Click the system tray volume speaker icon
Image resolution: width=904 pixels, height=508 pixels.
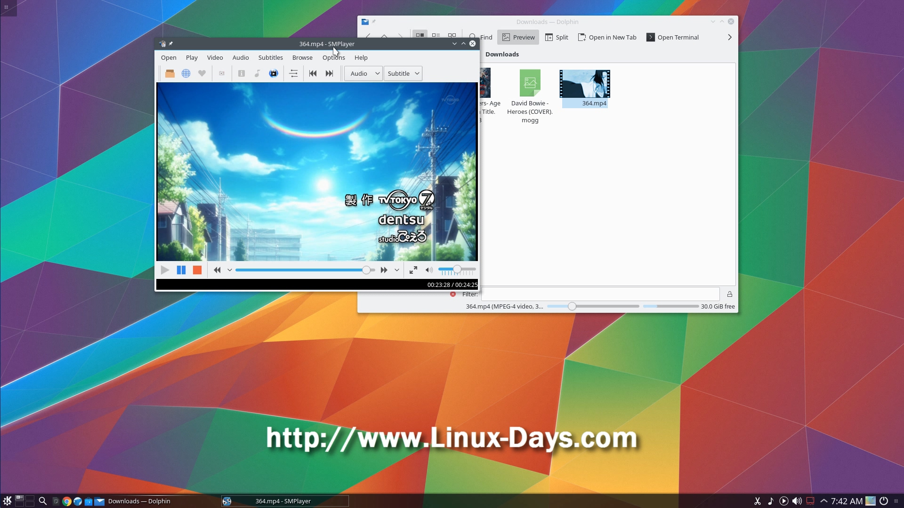tap(797, 501)
